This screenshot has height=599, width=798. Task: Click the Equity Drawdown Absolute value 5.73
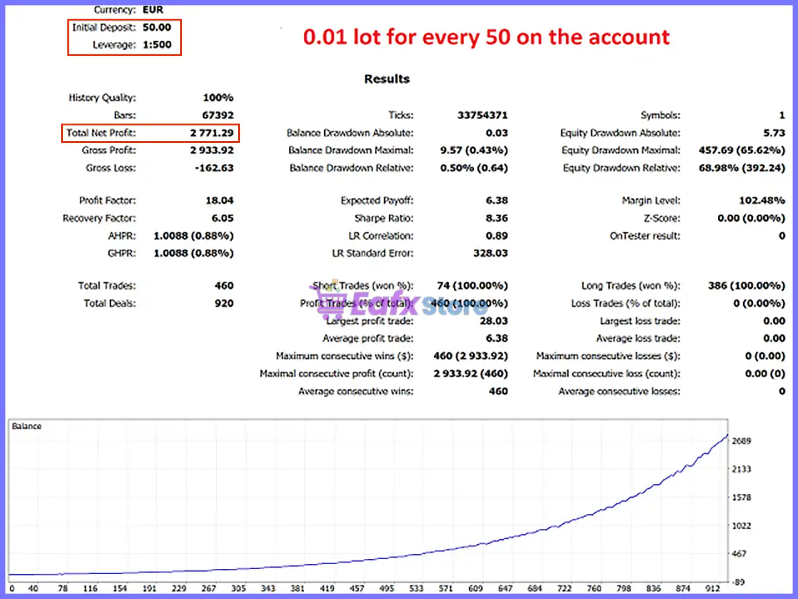pos(774,133)
